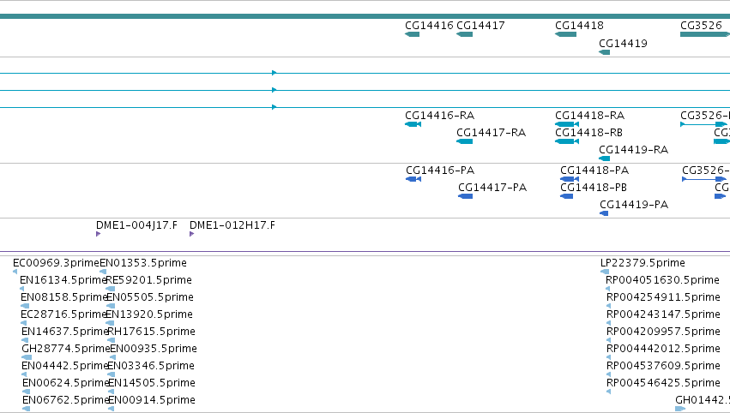Click the light blue arrow under GH28774.5prime

(x=27, y=357)
